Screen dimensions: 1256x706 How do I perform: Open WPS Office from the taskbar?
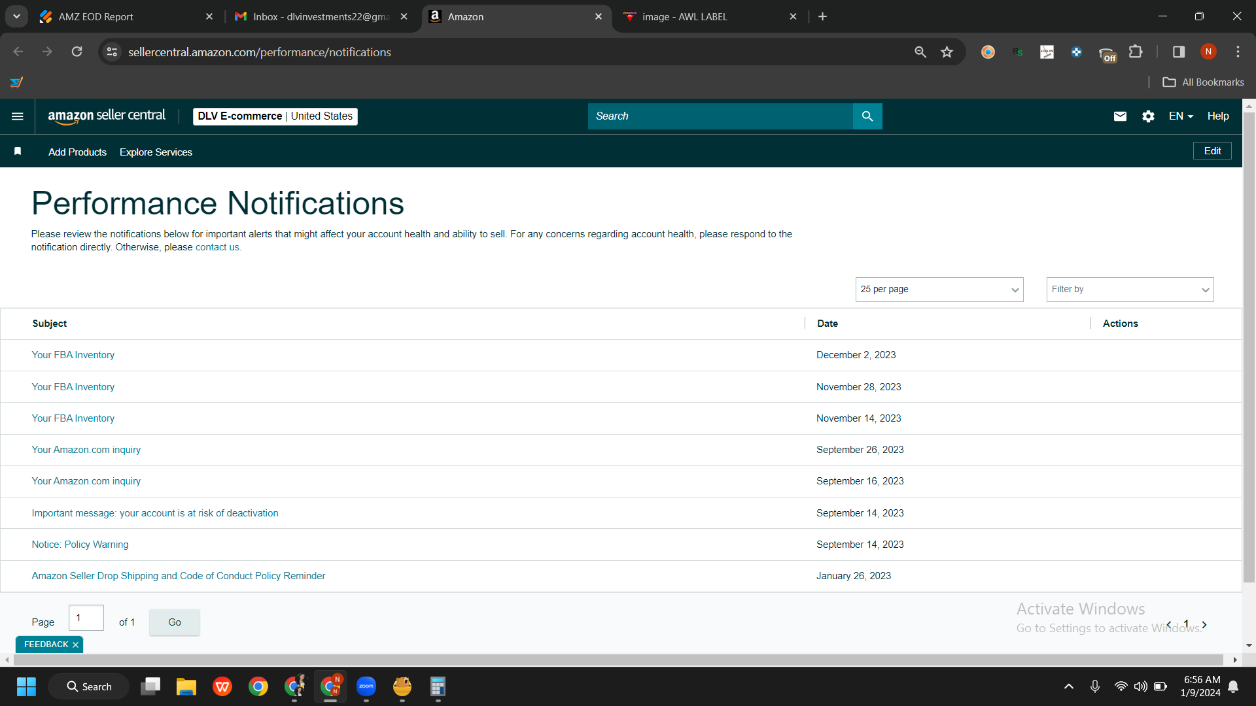(x=222, y=686)
